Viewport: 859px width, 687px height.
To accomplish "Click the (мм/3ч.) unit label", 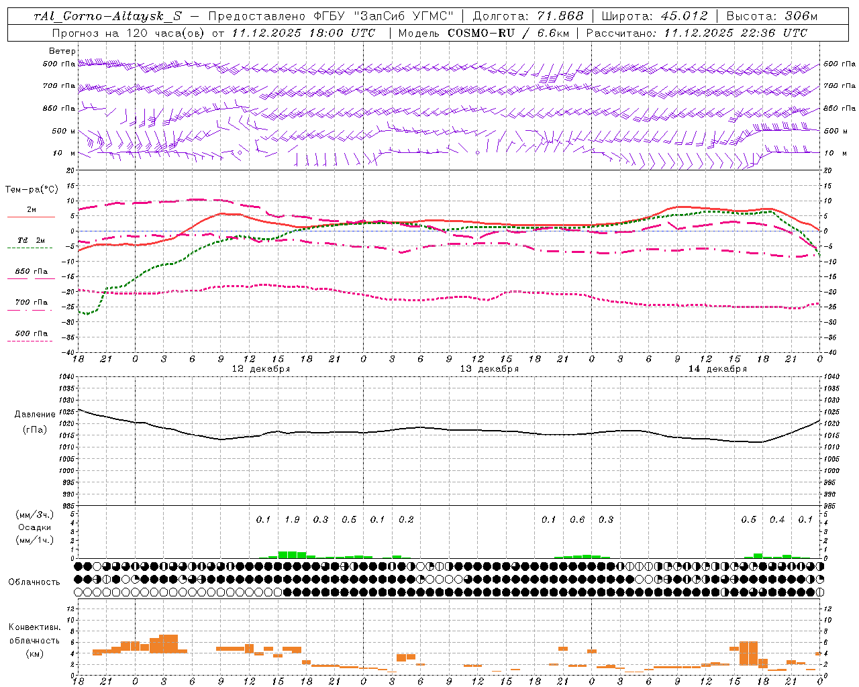I will pyautogui.click(x=35, y=515).
